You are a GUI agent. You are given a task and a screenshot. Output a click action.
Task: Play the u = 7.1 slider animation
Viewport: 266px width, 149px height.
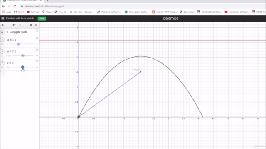pyautogui.click(x=2, y=51)
